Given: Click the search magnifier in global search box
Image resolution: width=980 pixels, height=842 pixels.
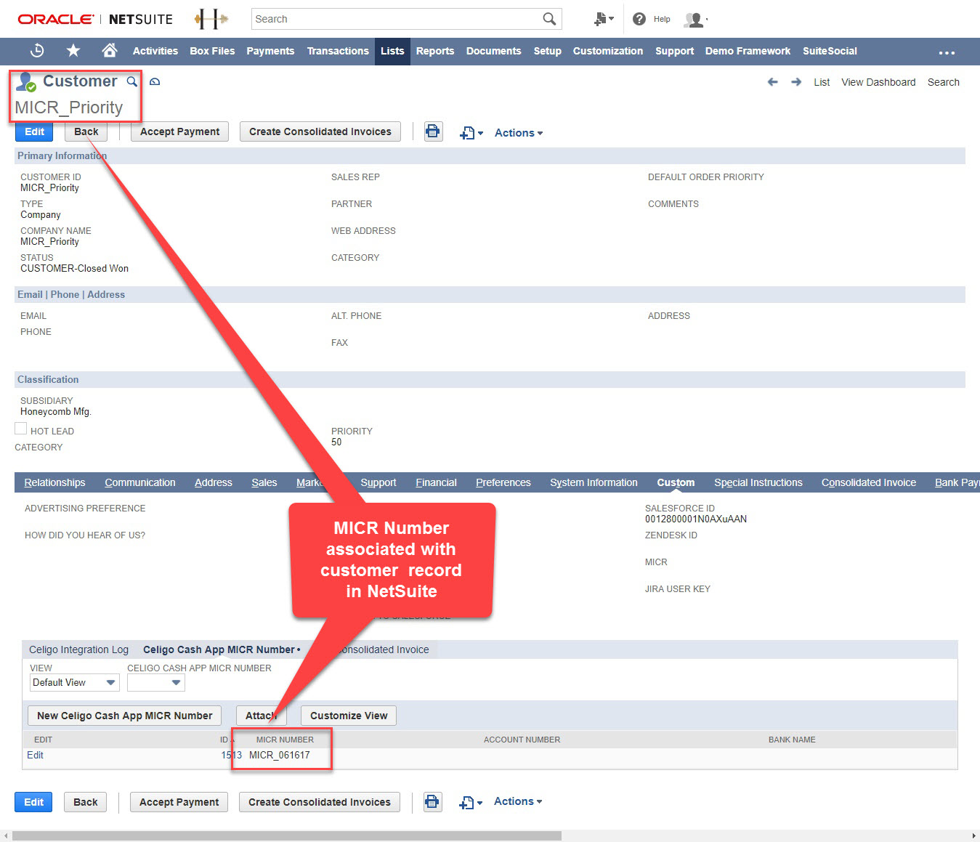Looking at the screenshot, I should (x=549, y=19).
